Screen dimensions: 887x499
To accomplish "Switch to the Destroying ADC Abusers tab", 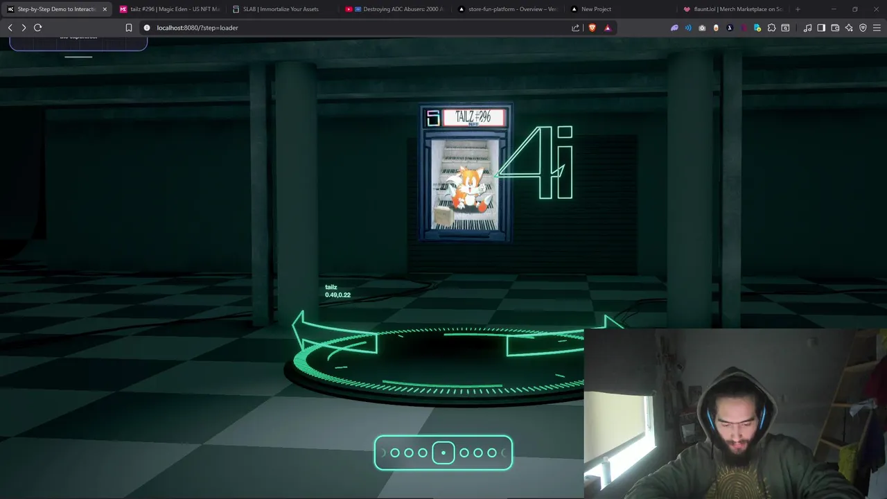I will [x=394, y=9].
